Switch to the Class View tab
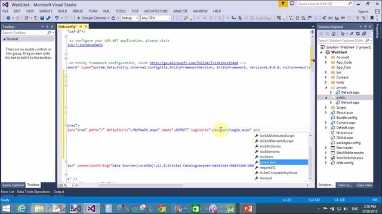 [364, 185]
